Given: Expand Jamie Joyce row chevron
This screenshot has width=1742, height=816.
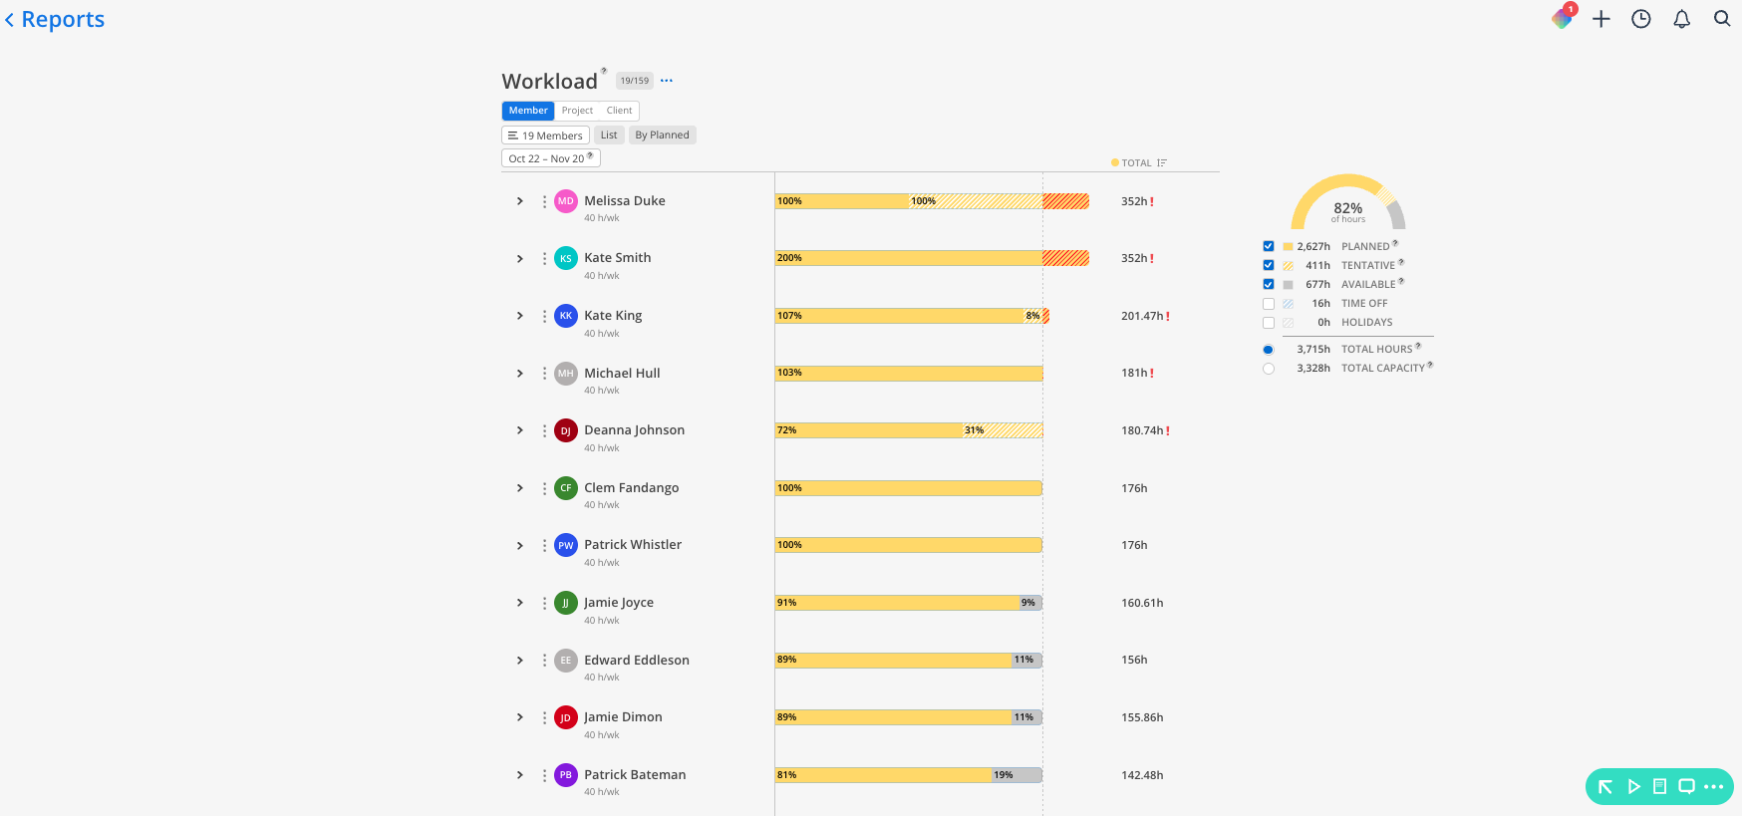Looking at the screenshot, I should tap(520, 603).
